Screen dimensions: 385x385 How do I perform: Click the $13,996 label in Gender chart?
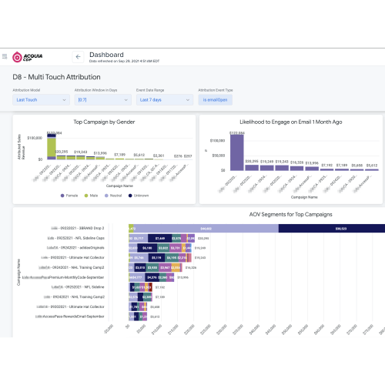tap(100, 153)
